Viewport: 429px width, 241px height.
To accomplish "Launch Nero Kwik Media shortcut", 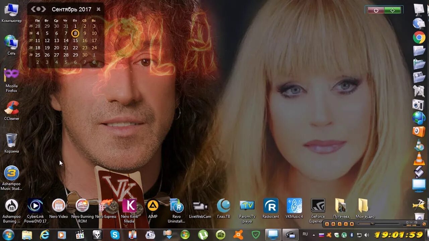I will pos(129,211).
